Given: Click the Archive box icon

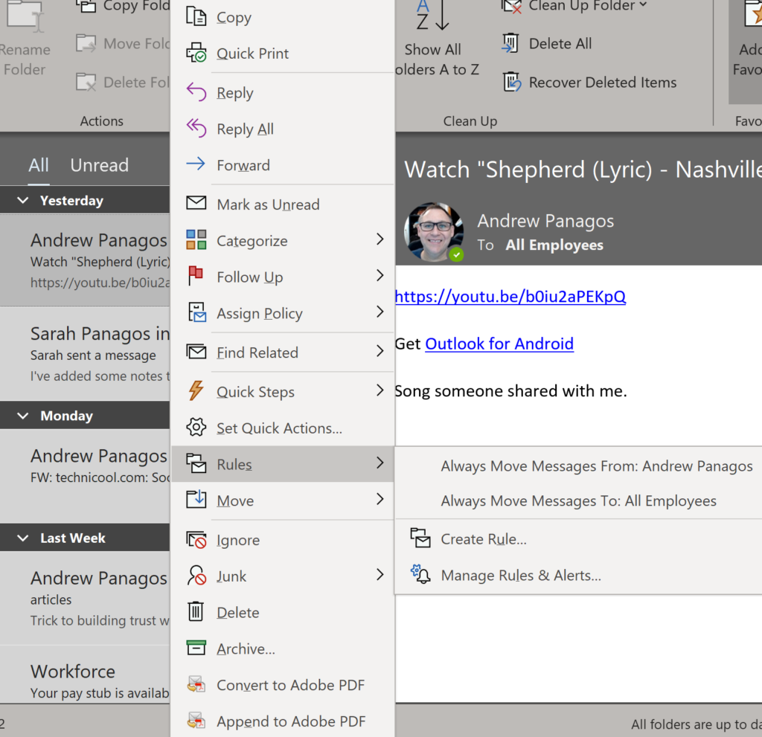Looking at the screenshot, I should [196, 649].
